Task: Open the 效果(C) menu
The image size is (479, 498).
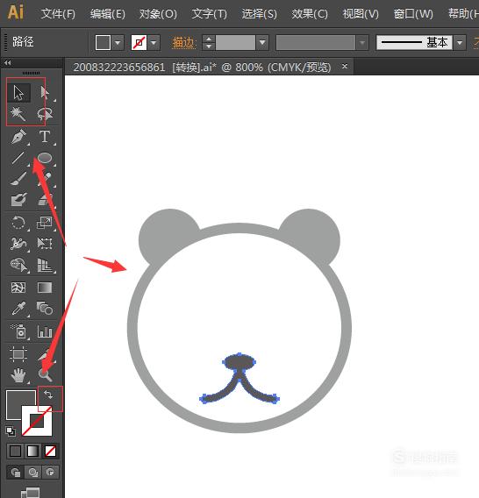Action: click(x=310, y=14)
